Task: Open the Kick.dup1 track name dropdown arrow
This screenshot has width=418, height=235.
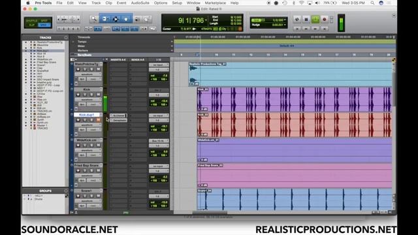Action: tap(101, 115)
